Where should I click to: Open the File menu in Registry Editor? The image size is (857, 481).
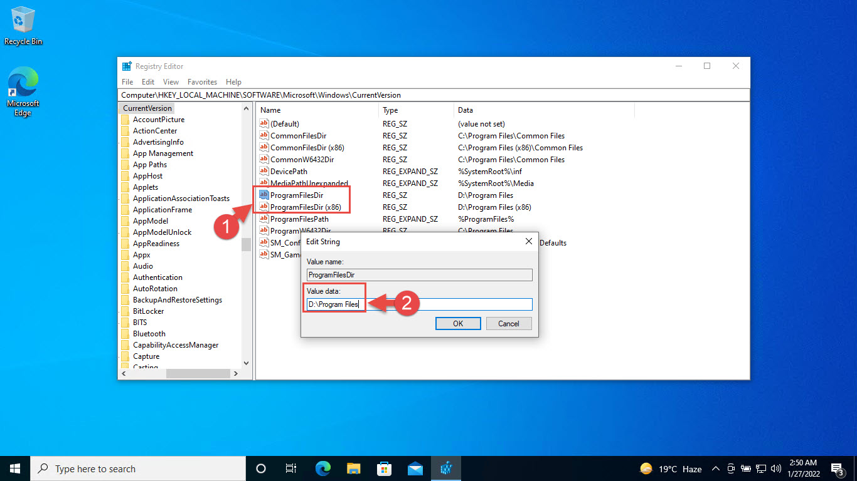[x=127, y=81]
